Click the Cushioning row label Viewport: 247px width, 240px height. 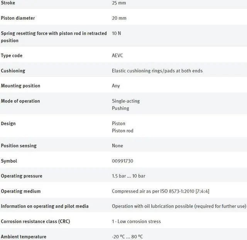pos(13,70)
